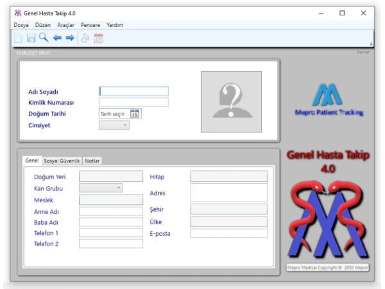
Task: Expand the Cinsiyet dropdown
Action: [114, 125]
